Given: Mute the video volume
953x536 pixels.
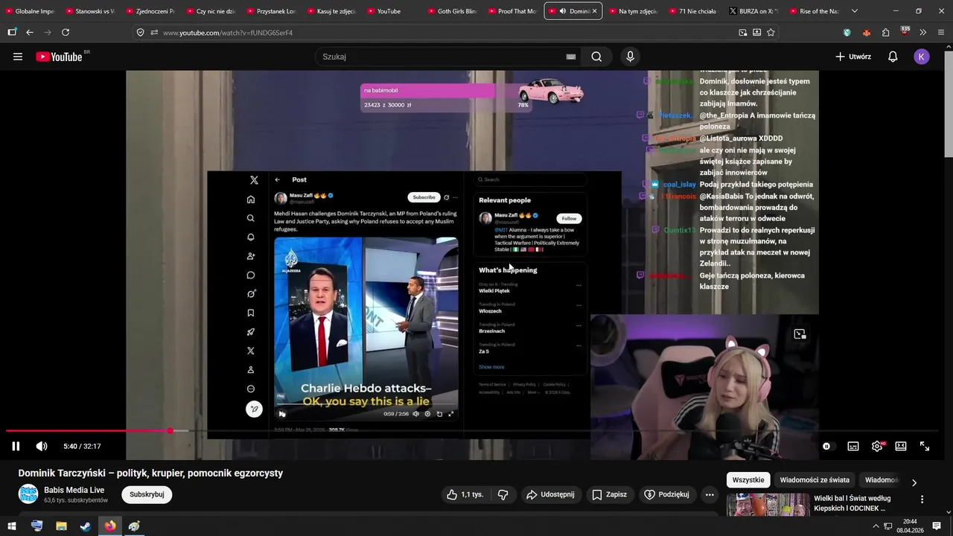Looking at the screenshot, I should tap(42, 446).
